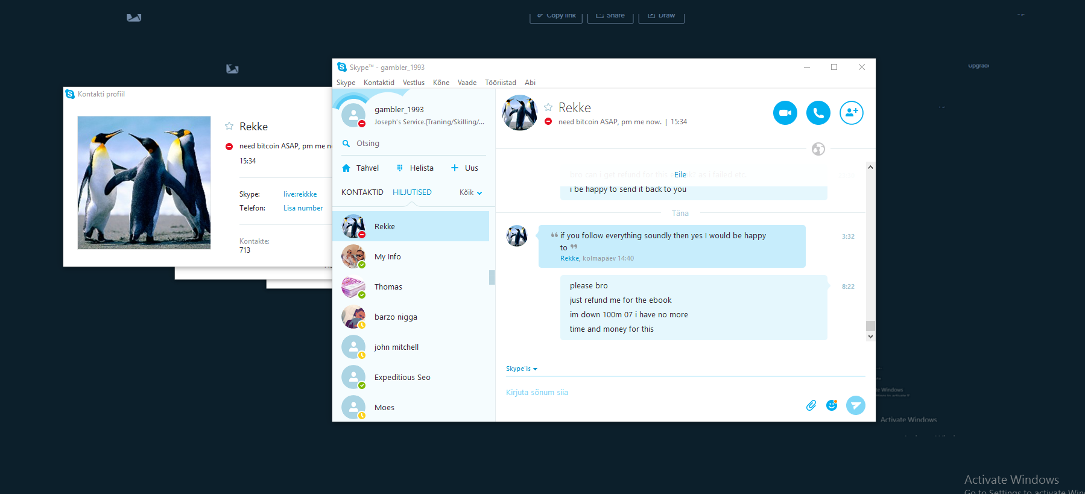
Task: Click the Otsing search magnifier icon
Action: (x=346, y=144)
